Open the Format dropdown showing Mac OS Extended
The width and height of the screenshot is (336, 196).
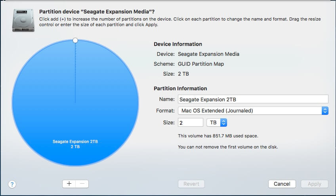tap(250, 111)
